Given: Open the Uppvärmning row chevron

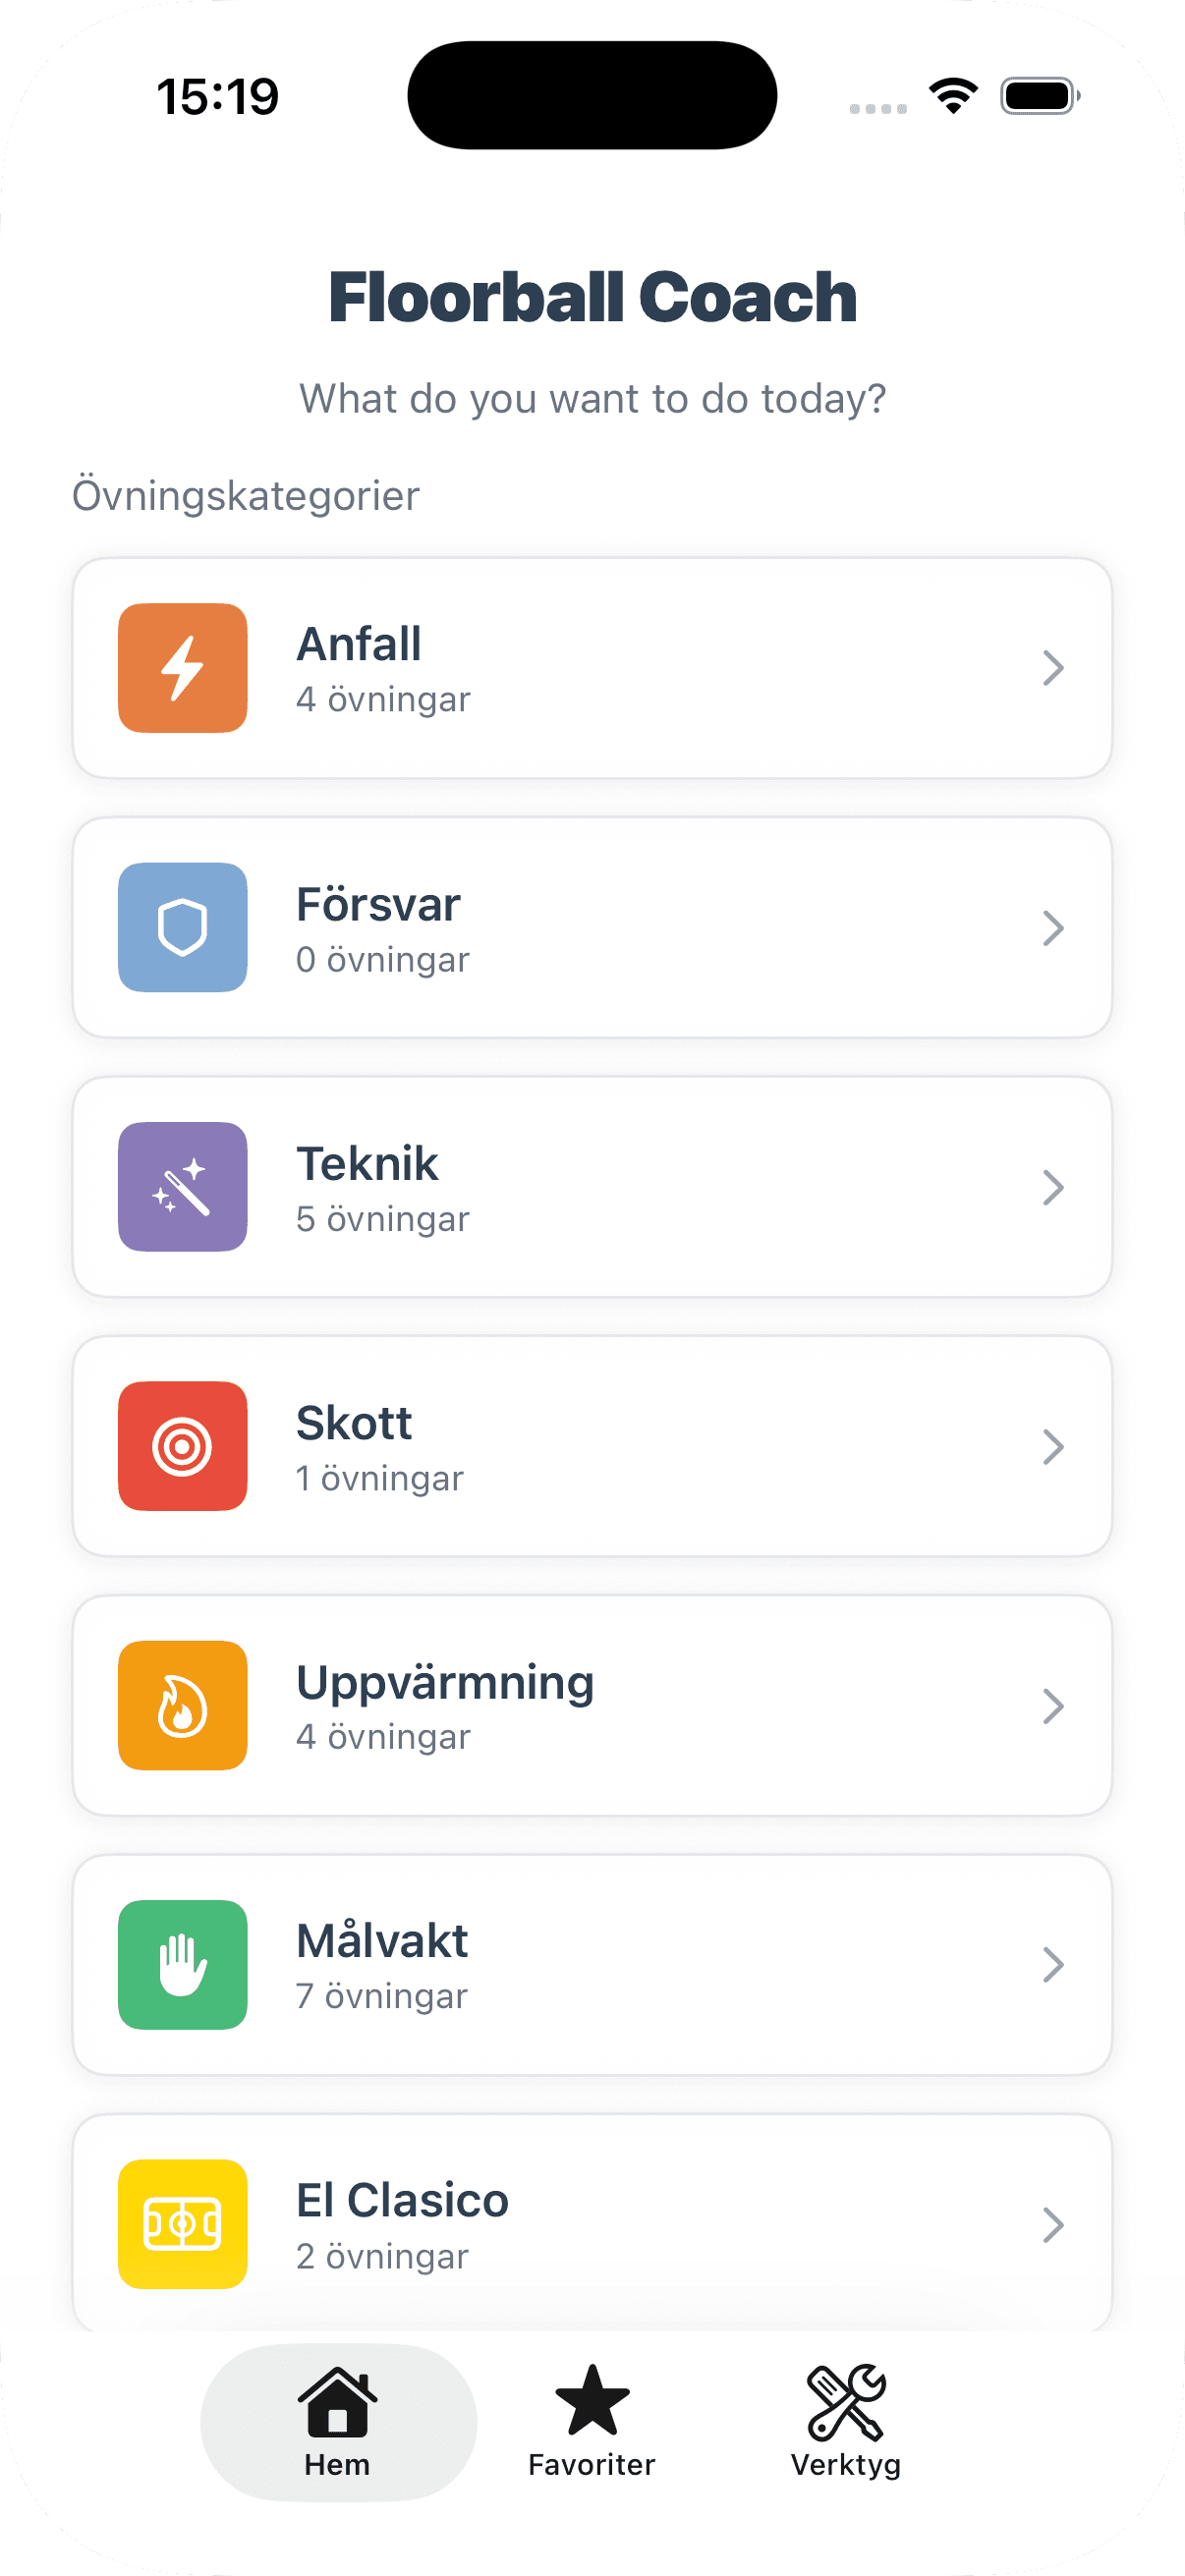Looking at the screenshot, I should 1052,1706.
